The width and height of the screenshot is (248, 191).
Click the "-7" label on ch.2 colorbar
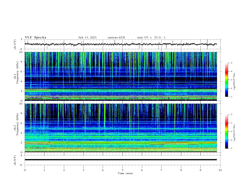coord(231,149)
